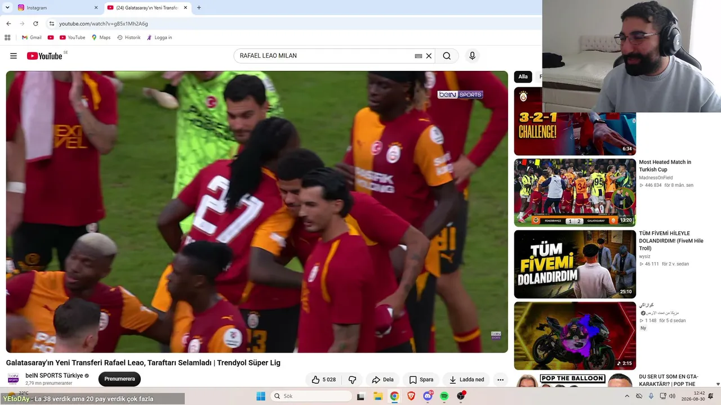Open the YouTube guide hamburger menu

coord(14,56)
